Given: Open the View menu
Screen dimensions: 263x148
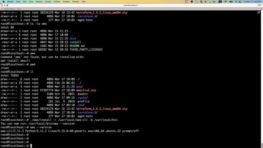Looking at the screenshot, I should point(31,2).
